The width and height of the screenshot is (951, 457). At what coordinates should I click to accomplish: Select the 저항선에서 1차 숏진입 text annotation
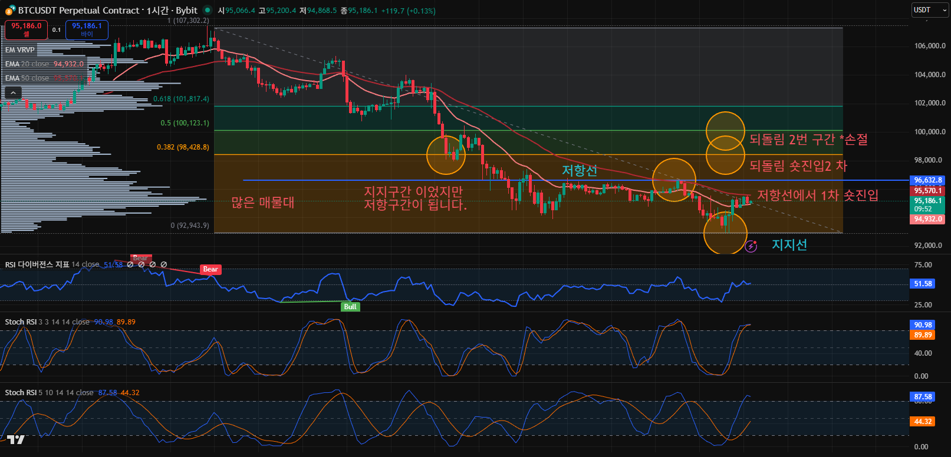(x=817, y=195)
